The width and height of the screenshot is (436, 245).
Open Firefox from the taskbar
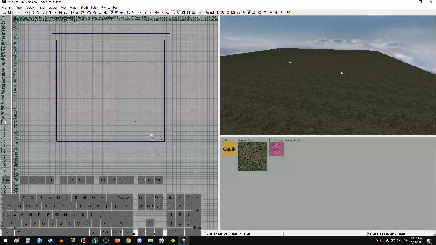pos(117,241)
